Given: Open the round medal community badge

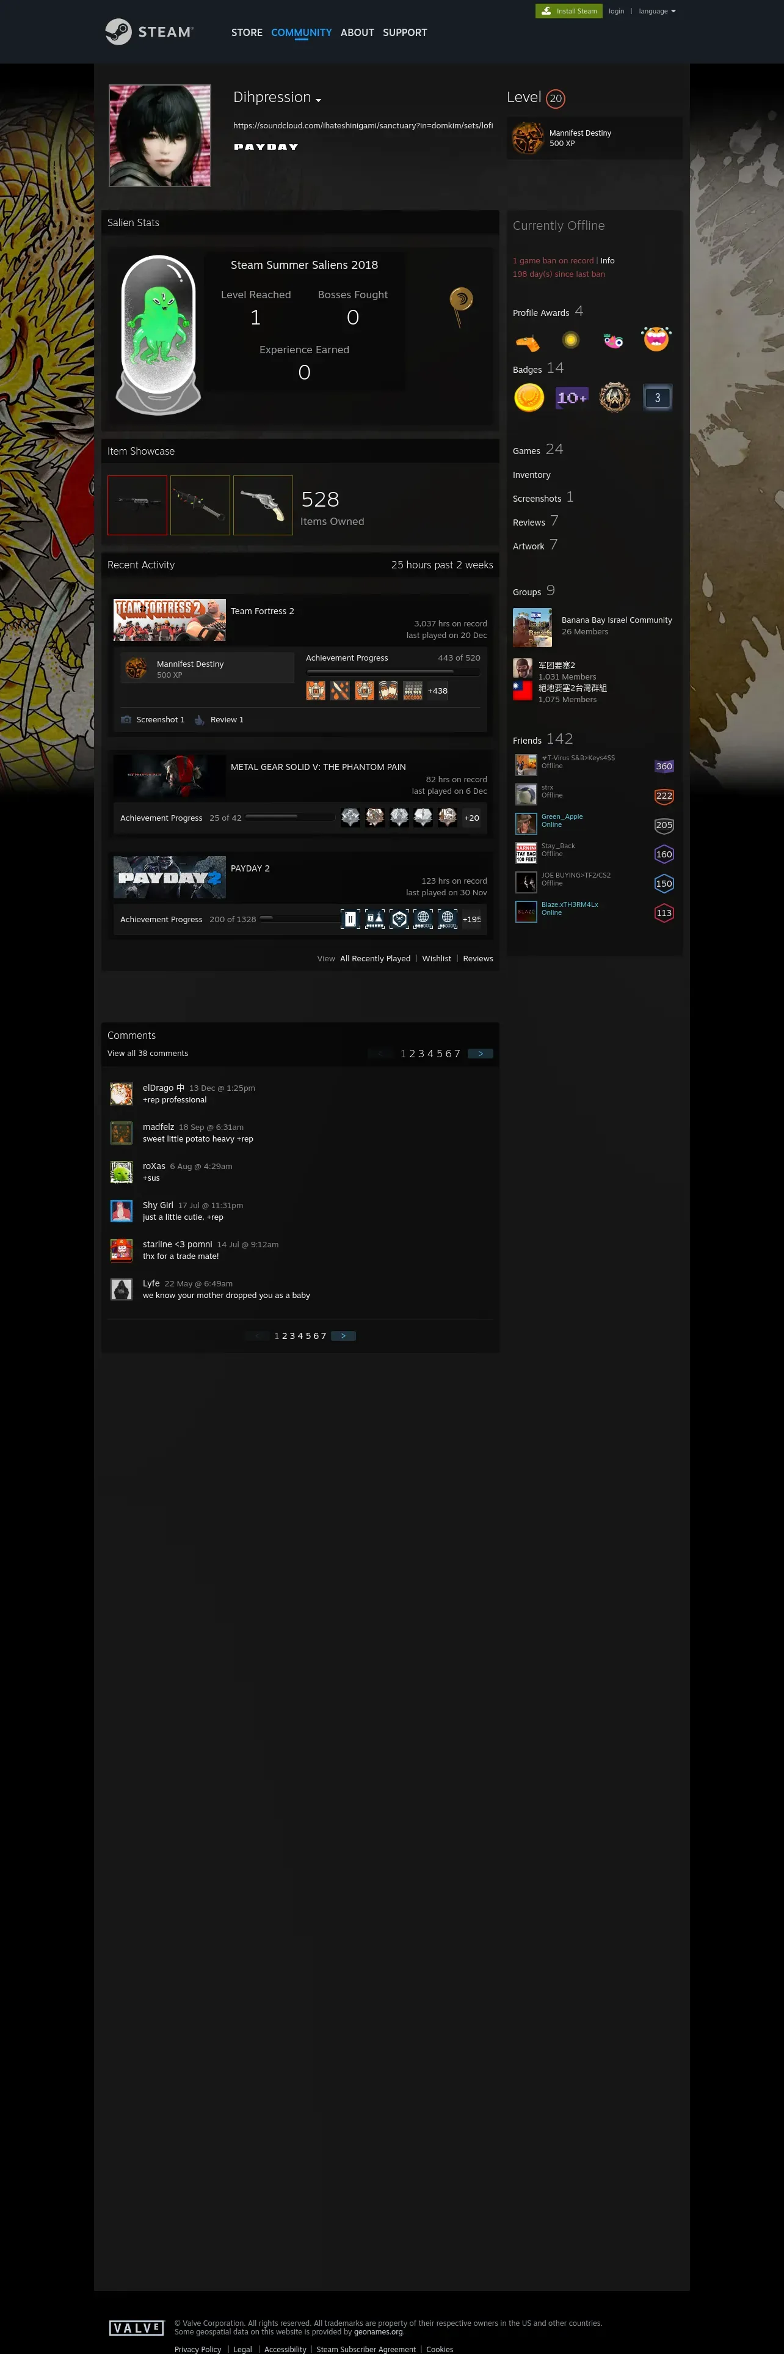Looking at the screenshot, I should [614, 397].
